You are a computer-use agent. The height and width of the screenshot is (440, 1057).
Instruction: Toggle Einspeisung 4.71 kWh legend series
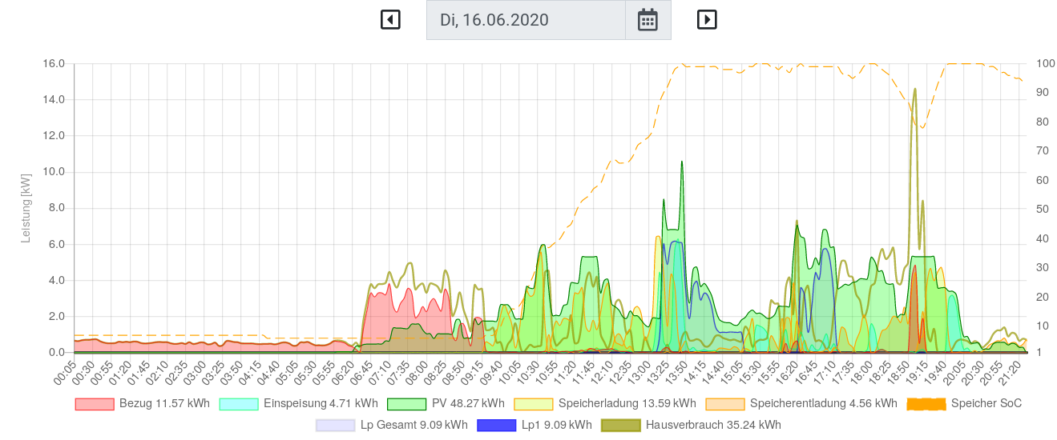pos(298,403)
